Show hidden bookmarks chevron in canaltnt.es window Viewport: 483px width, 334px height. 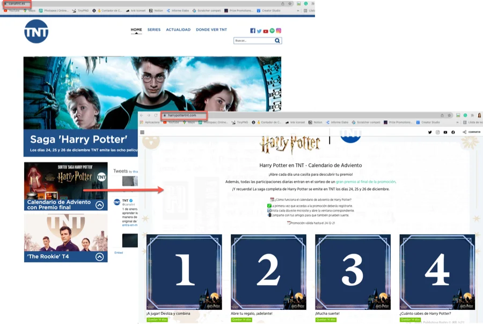coord(298,11)
